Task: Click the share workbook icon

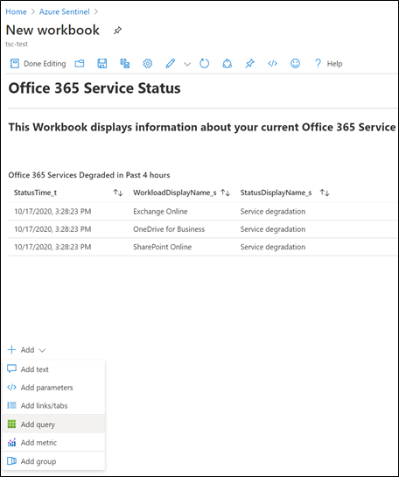Action: pyautogui.click(x=227, y=64)
